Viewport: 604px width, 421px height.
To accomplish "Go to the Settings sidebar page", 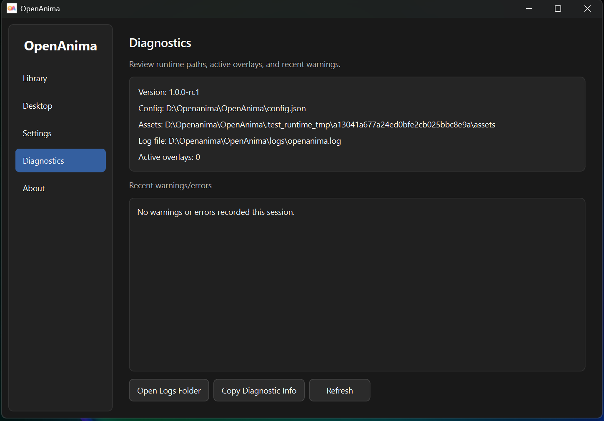I will coord(60,133).
